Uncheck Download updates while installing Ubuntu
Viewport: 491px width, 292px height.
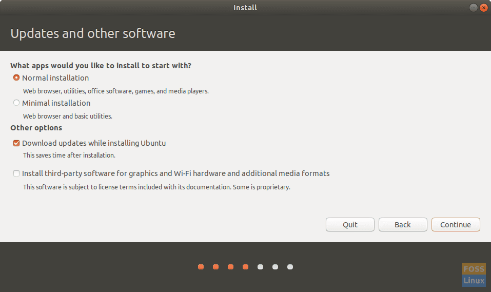pos(16,143)
